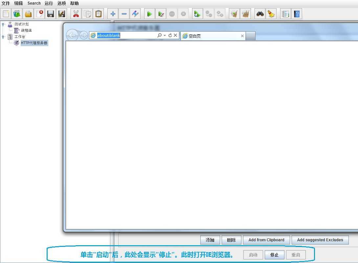This screenshot has height=263, width=358.
Task: Open the 选项 menu
Action: [62, 3]
